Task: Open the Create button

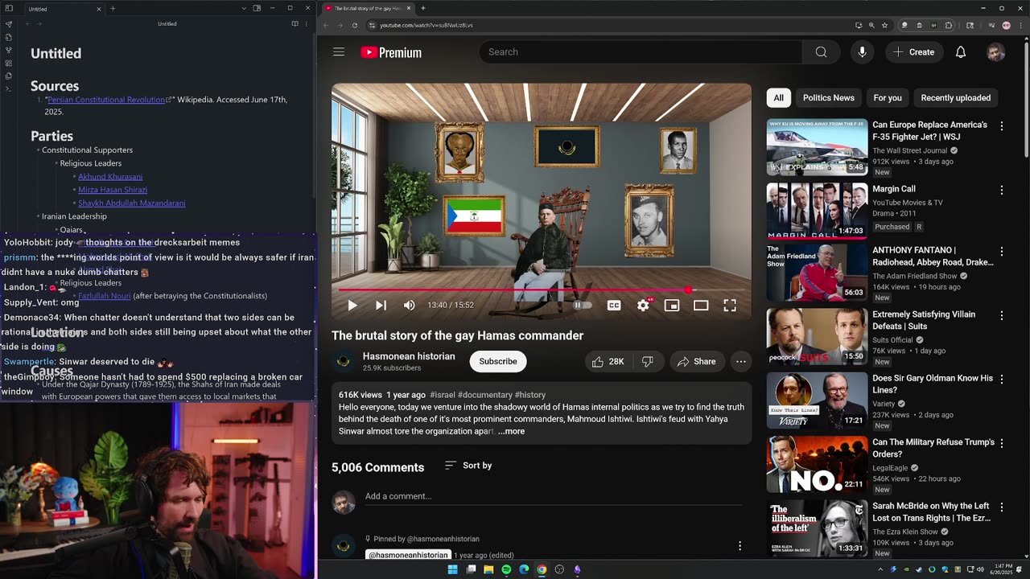Action: point(914,52)
